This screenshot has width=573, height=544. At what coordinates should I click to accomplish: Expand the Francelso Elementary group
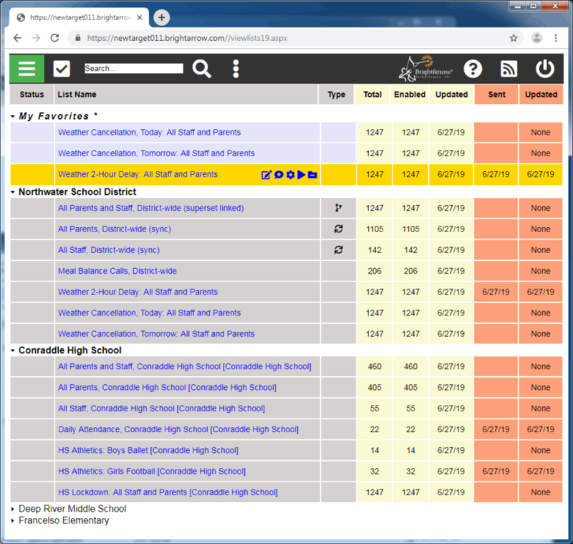coord(13,521)
